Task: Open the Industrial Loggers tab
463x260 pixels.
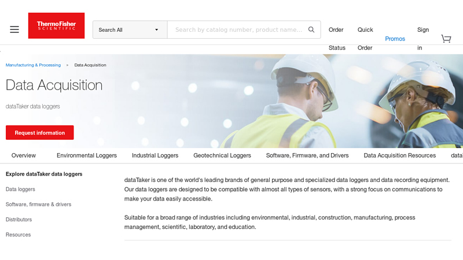Action: [155, 155]
